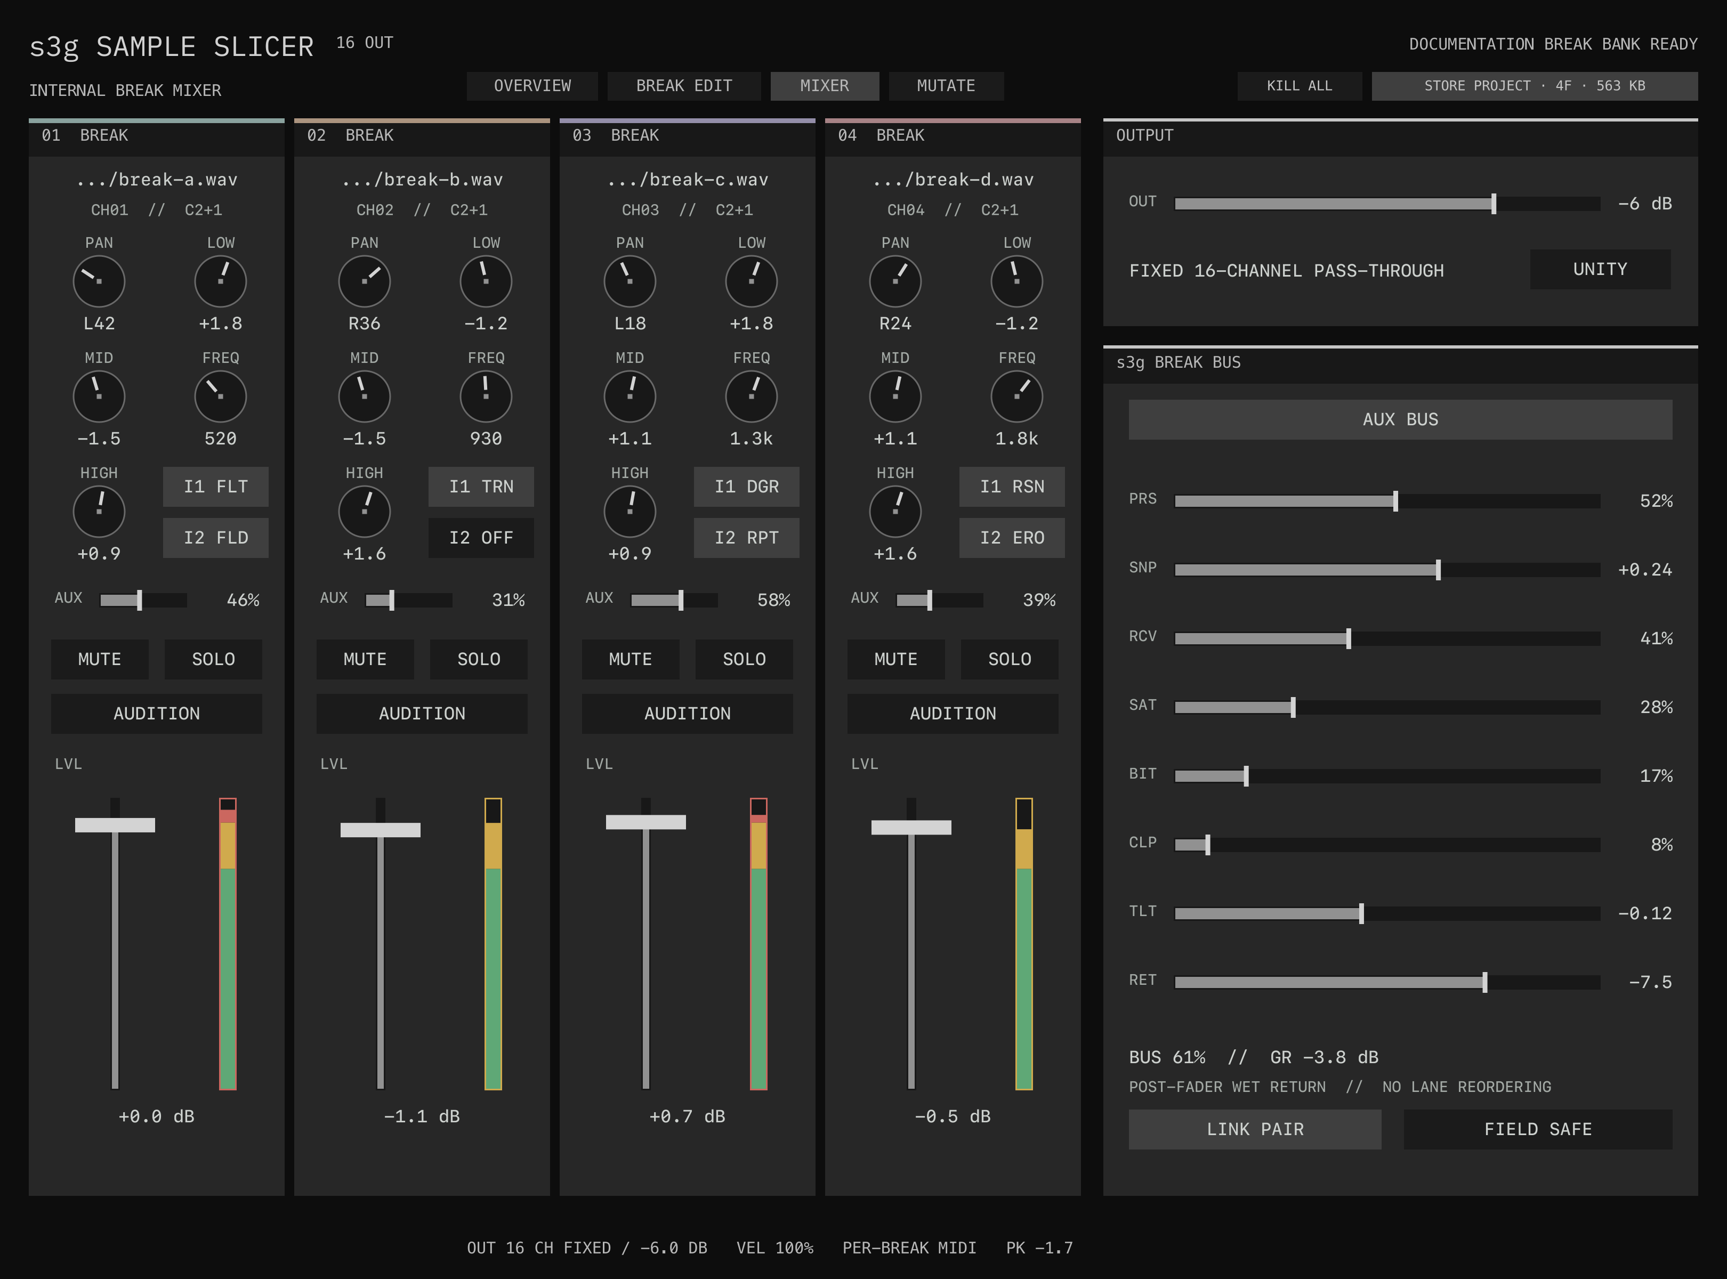This screenshot has width=1727, height=1279.
Task: Click break 01 AUX send slider
Action: [x=143, y=600]
